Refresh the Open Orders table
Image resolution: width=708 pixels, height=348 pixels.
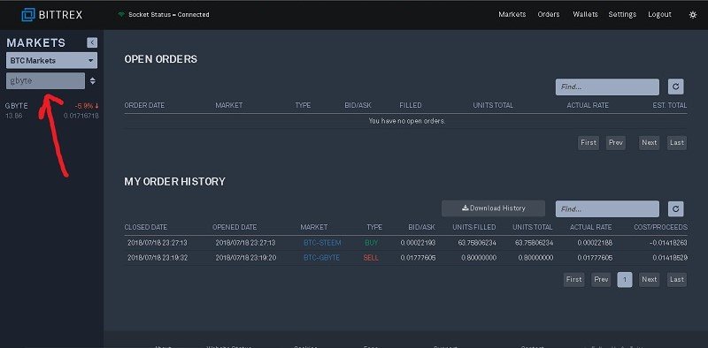coord(675,87)
